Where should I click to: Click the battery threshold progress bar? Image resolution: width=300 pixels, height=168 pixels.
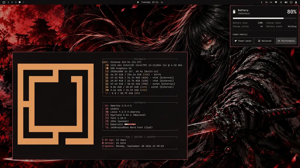264,18
